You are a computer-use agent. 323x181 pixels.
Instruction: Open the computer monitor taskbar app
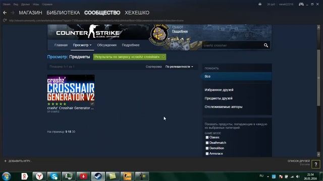69,176
